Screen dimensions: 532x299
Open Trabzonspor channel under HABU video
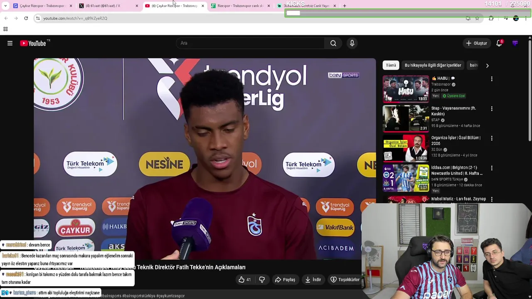(x=441, y=84)
